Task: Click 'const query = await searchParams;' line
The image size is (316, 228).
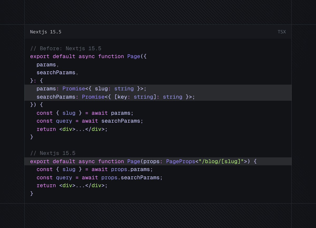Action: click(x=90, y=121)
